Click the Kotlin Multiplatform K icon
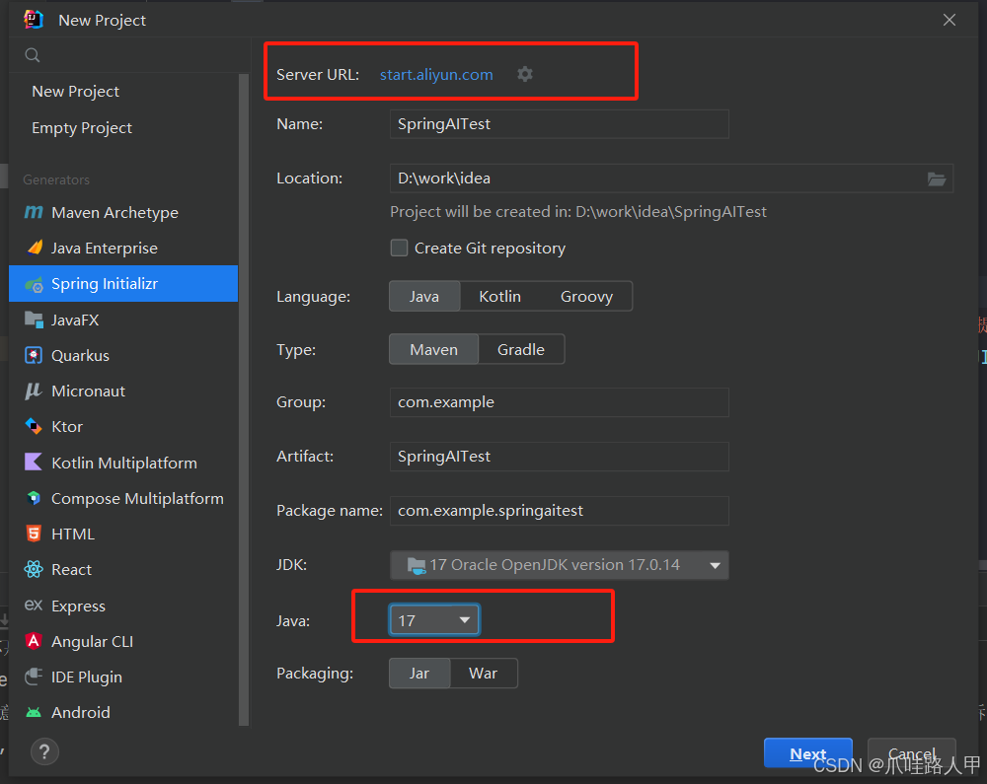 34,463
